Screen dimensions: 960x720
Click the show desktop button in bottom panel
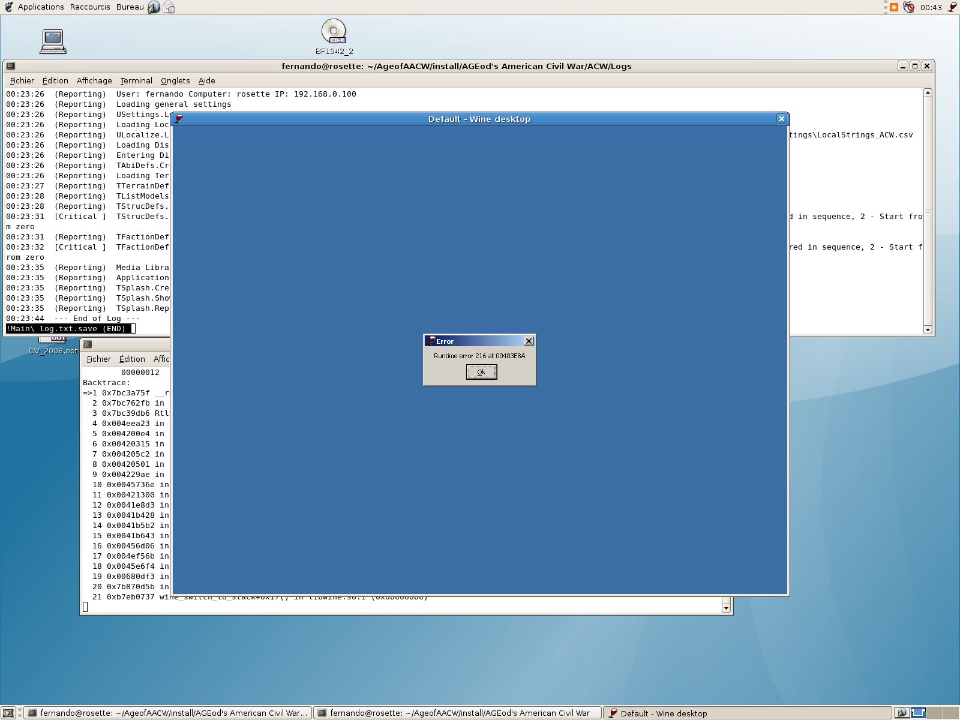coord(8,713)
